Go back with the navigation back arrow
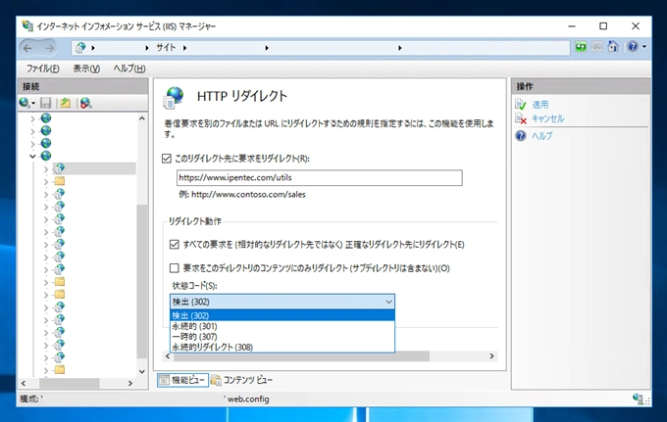The width and height of the screenshot is (667, 422). pyautogui.click(x=28, y=48)
